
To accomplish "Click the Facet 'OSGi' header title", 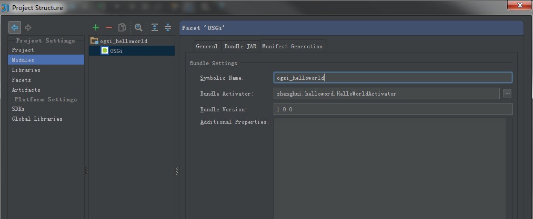I will [x=203, y=28].
